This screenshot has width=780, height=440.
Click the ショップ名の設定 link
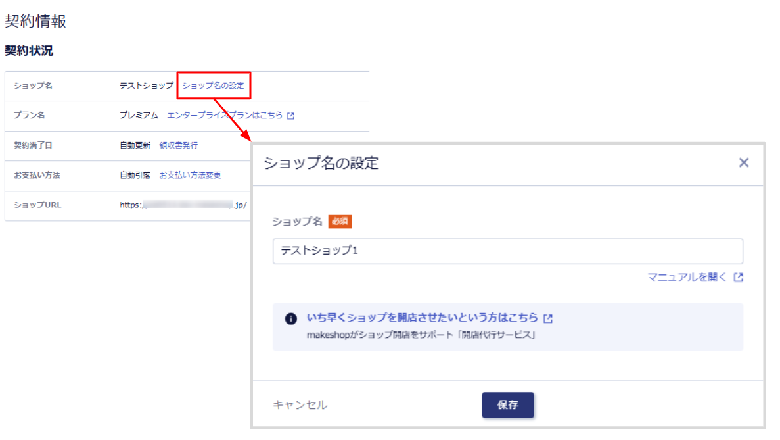pos(213,86)
